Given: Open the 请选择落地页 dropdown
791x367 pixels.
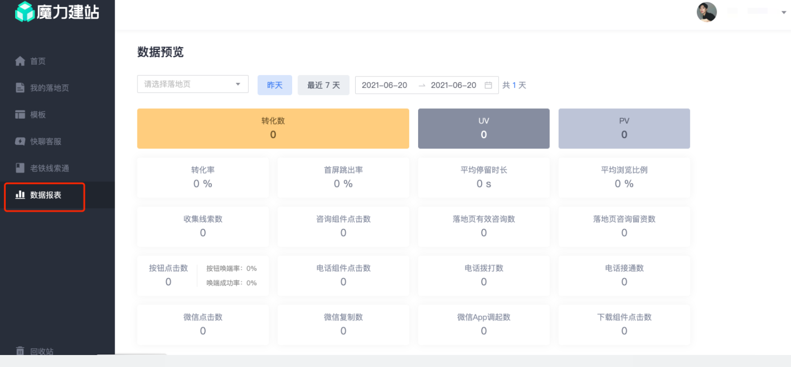Looking at the screenshot, I should click(x=193, y=84).
